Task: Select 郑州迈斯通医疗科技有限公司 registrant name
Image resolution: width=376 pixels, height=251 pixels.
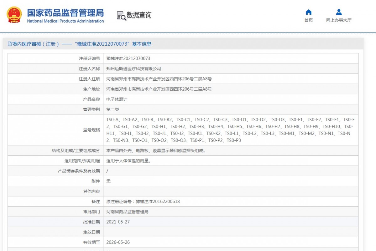Action: [x=134, y=69]
